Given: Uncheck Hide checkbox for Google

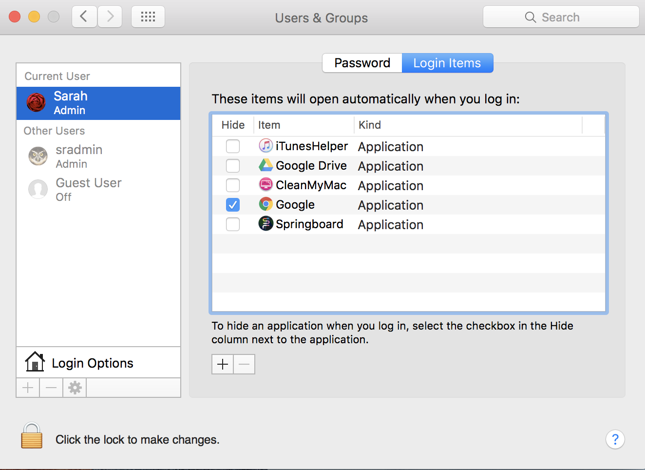Looking at the screenshot, I should coord(233,205).
